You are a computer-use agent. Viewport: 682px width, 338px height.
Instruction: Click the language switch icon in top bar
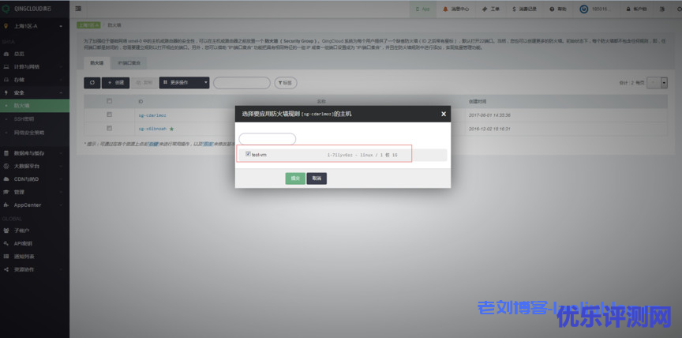[662, 9]
